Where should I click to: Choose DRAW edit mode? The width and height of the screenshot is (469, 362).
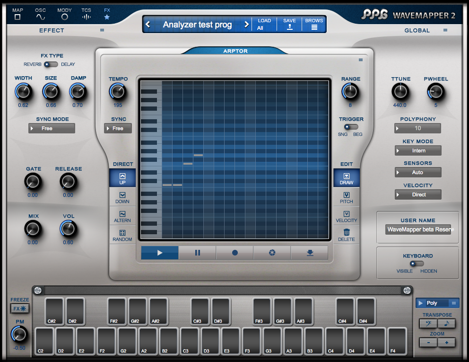(347, 178)
